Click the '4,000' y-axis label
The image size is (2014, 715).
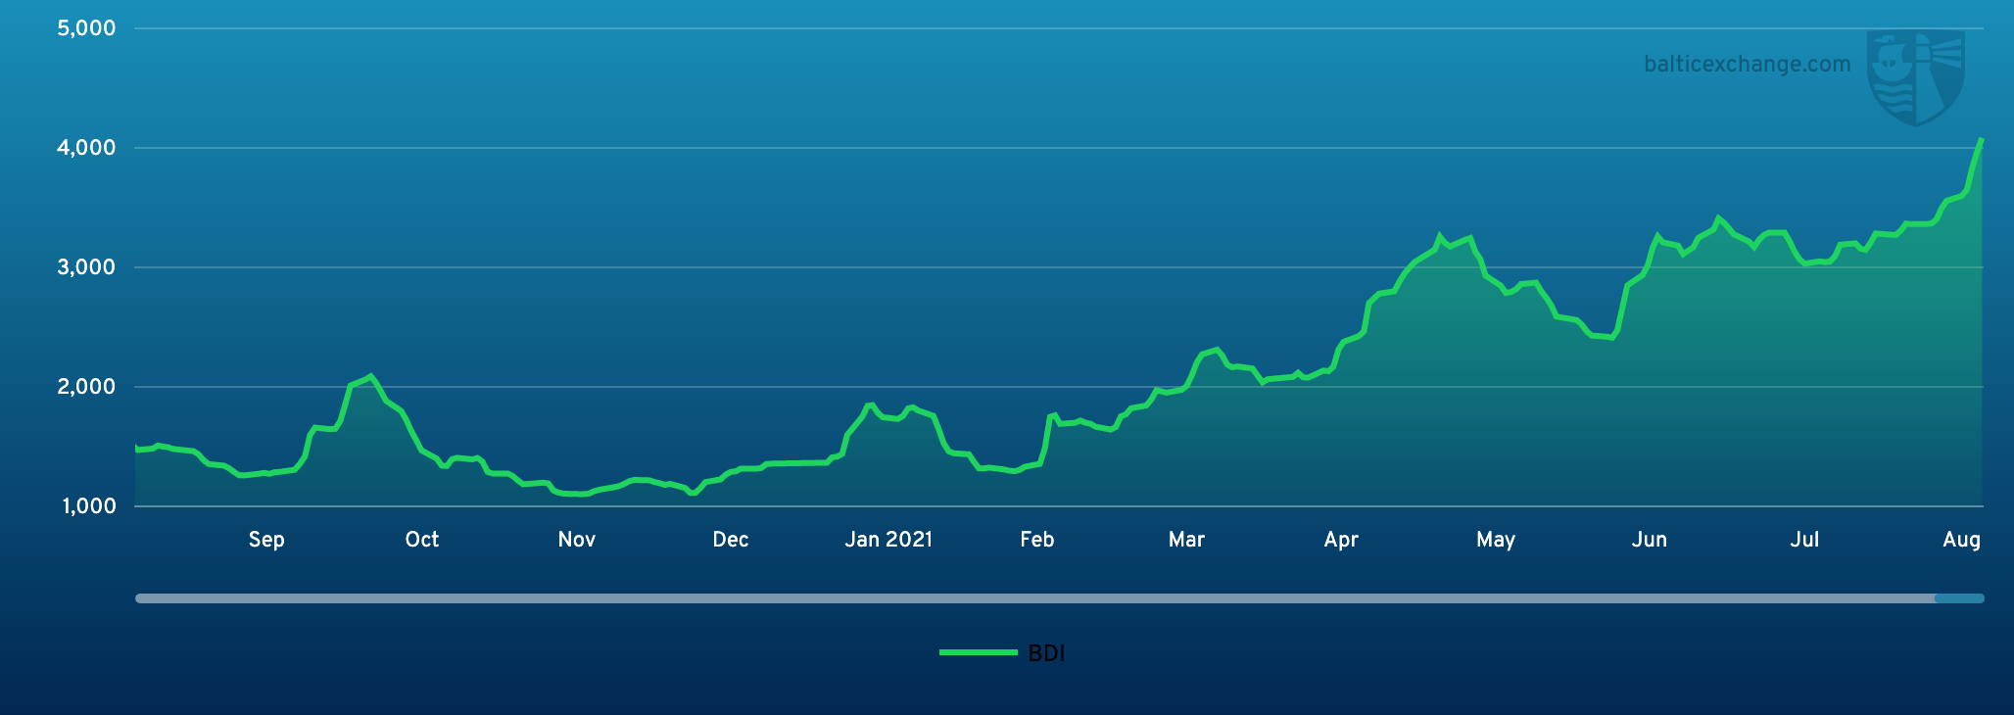[x=86, y=148]
